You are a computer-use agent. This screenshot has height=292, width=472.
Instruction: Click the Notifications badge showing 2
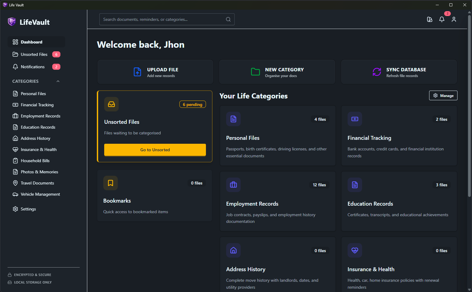coord(56,66)
